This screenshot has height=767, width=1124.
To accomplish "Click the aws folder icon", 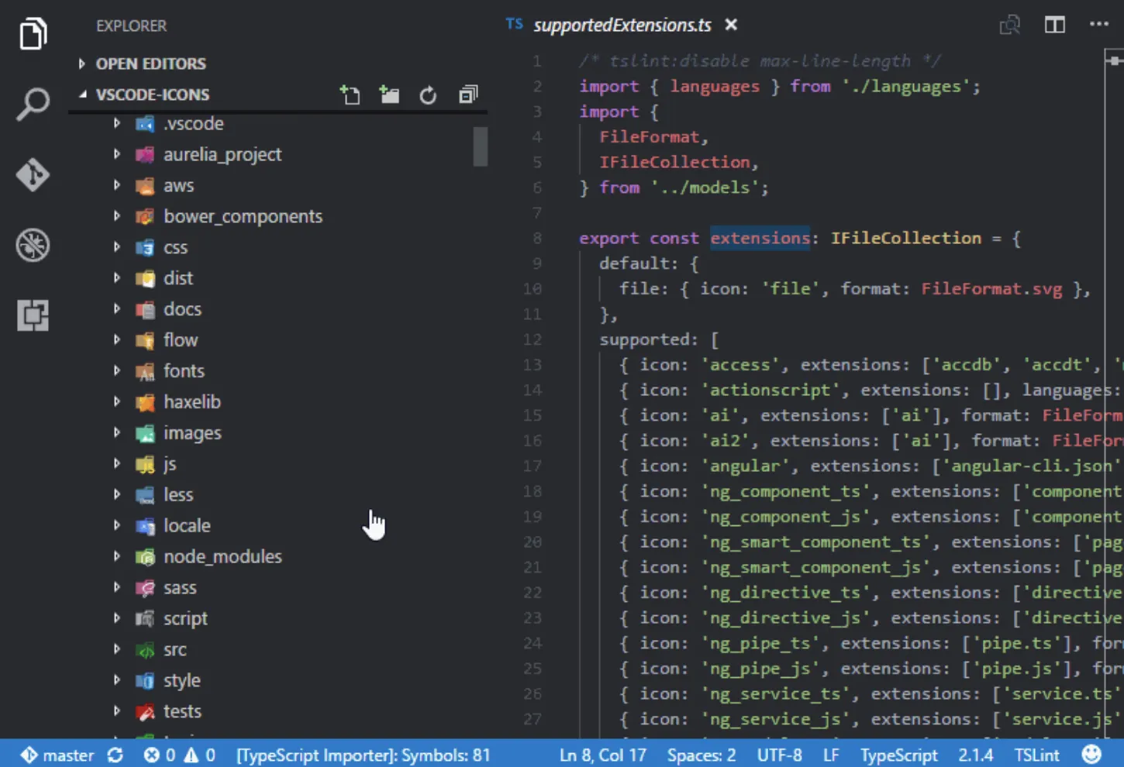I will click(x=145, y=185).
